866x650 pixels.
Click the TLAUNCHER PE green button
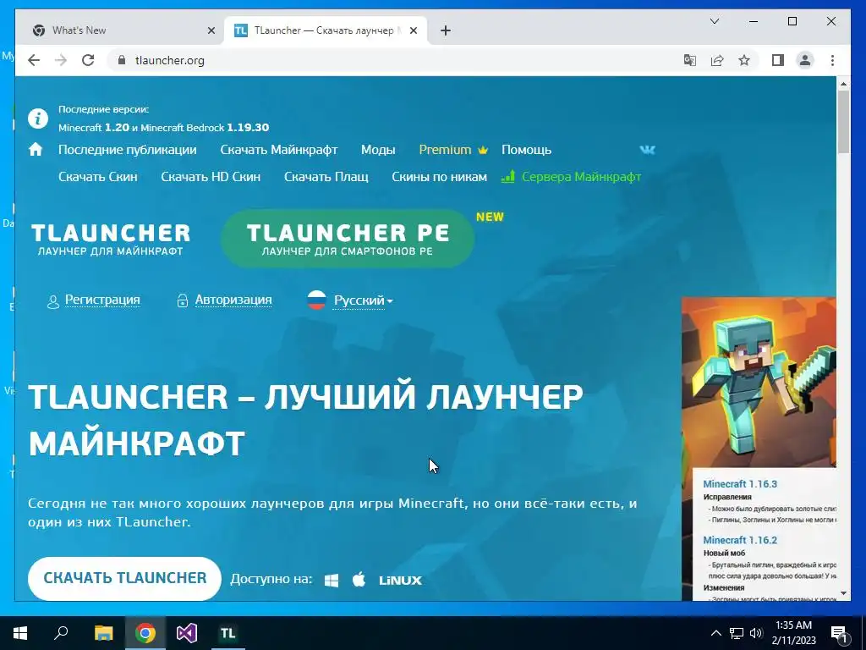[348, 239]
